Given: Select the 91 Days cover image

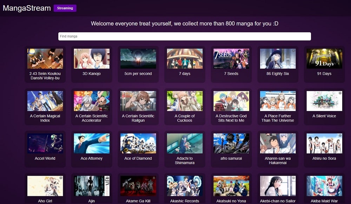Looking at the screenshot, I should (324, 59).
